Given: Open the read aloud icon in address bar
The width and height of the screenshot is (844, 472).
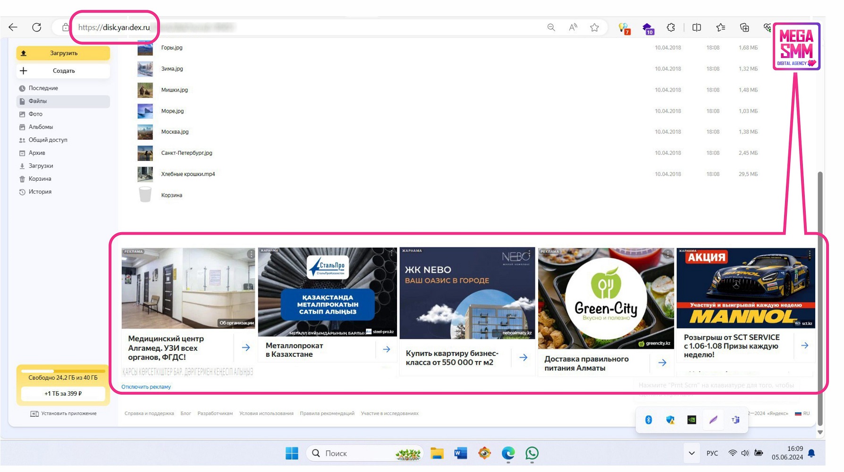Looking at the screenshot, I should pyautogui.click(x=573, y=27).
